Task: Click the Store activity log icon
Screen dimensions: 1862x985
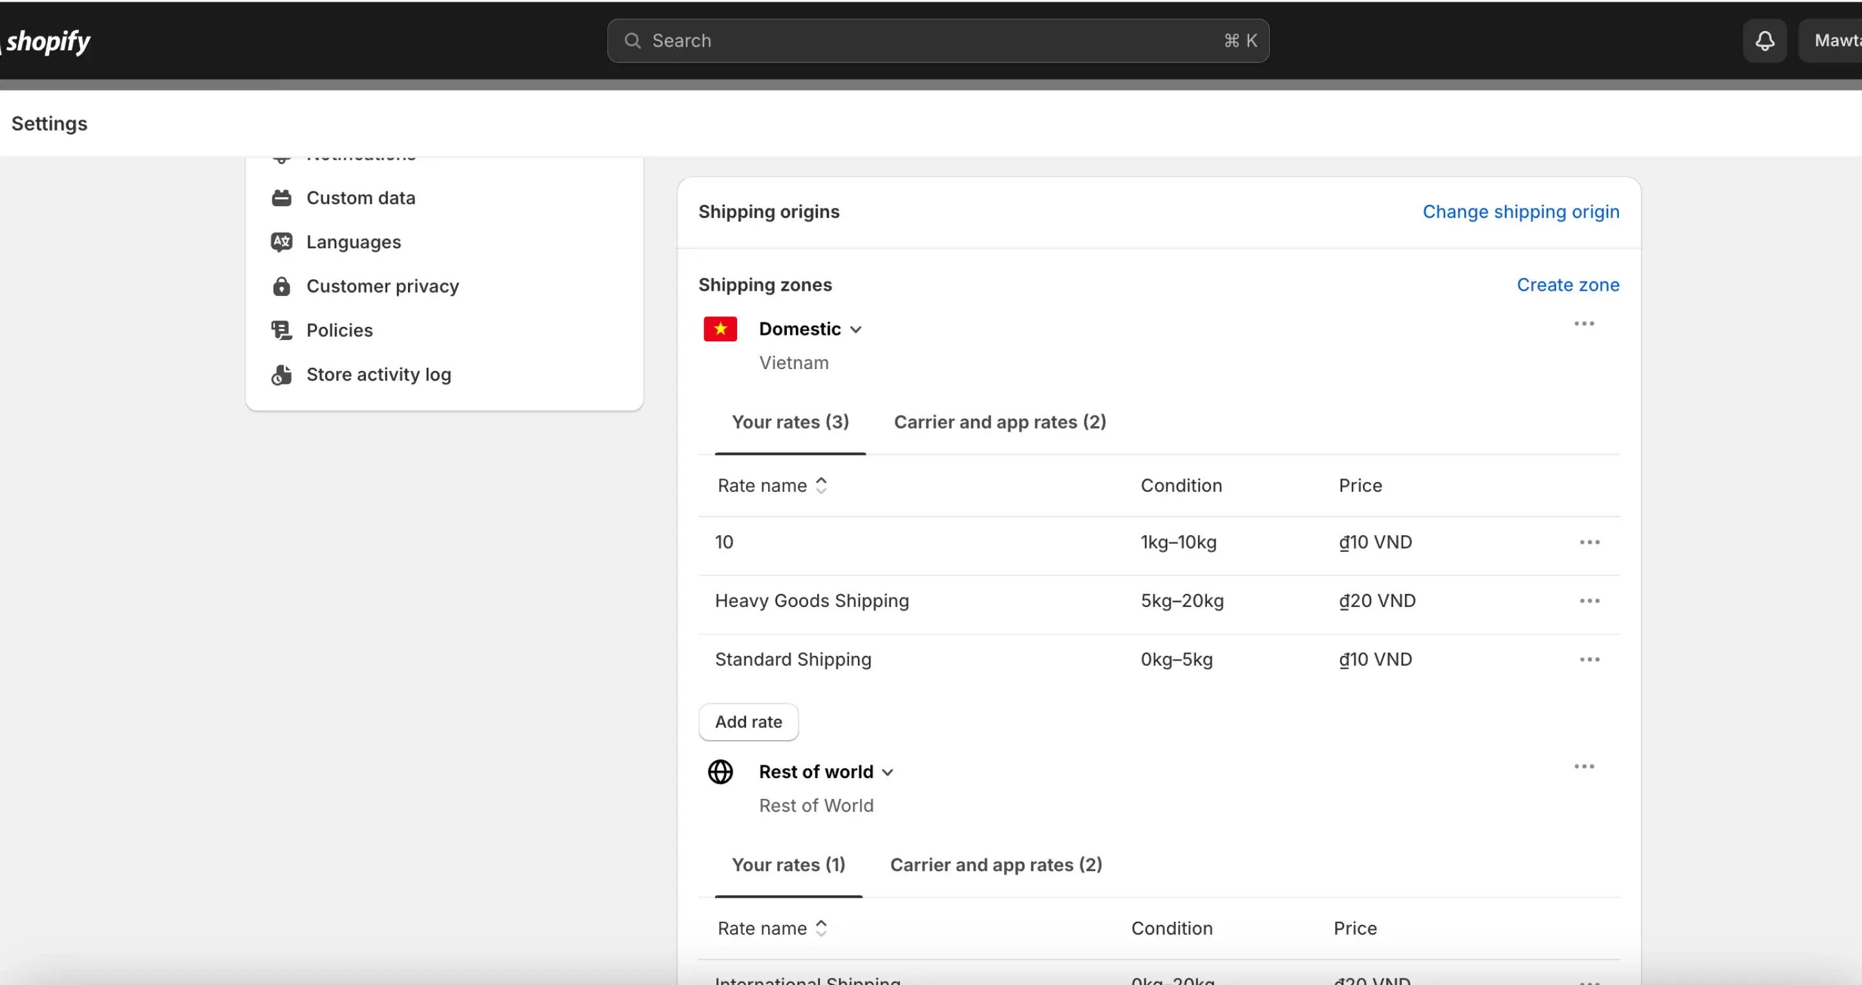Action: click(x=281, y=374)
